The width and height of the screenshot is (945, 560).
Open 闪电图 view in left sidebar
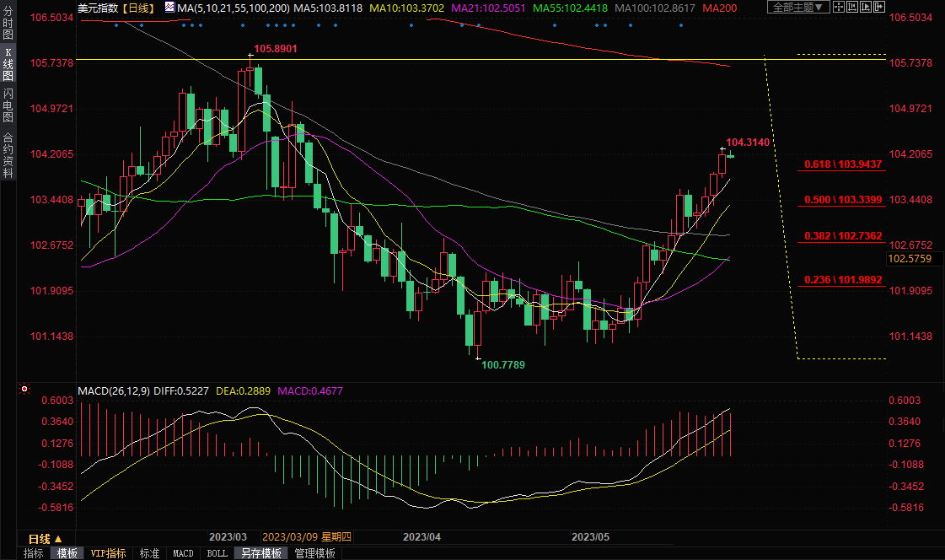8,105
